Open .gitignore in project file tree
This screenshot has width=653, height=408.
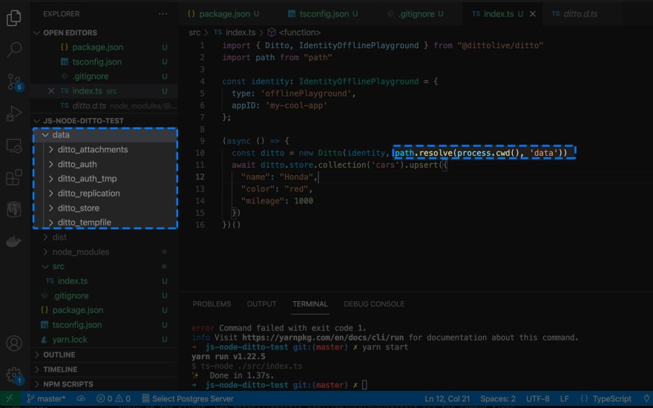[x=104, y=295]
